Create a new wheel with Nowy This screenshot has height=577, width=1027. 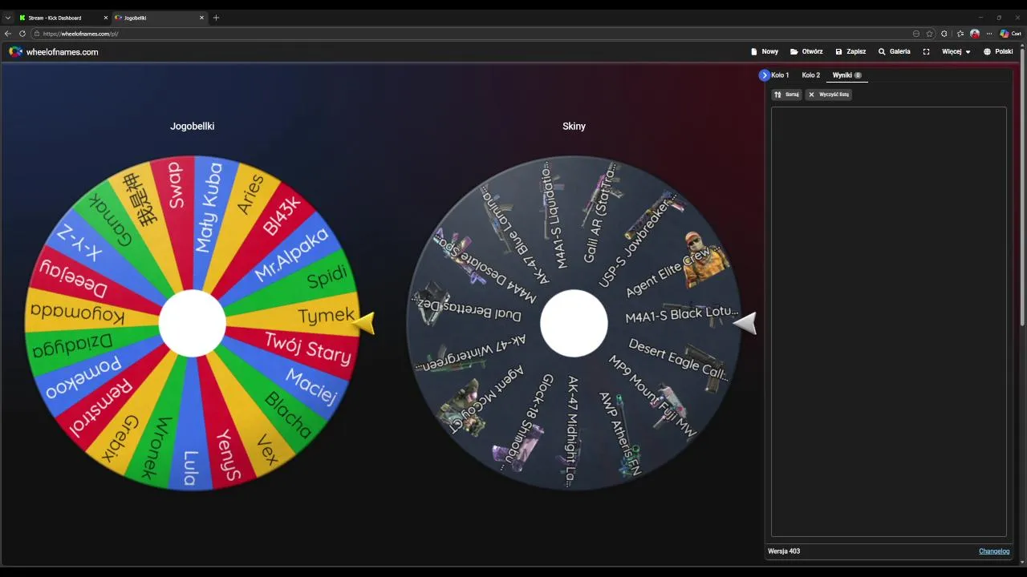click(765, 51)
